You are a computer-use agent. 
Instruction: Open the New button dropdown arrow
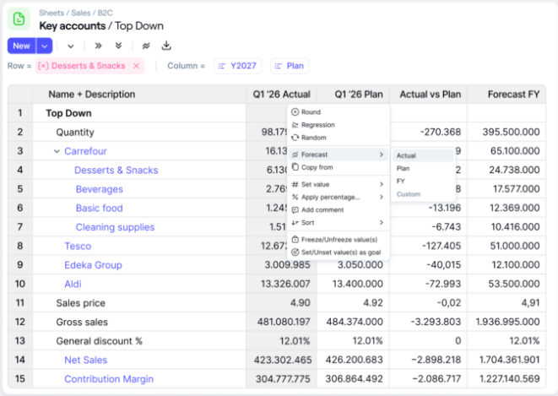coord(45,46)
